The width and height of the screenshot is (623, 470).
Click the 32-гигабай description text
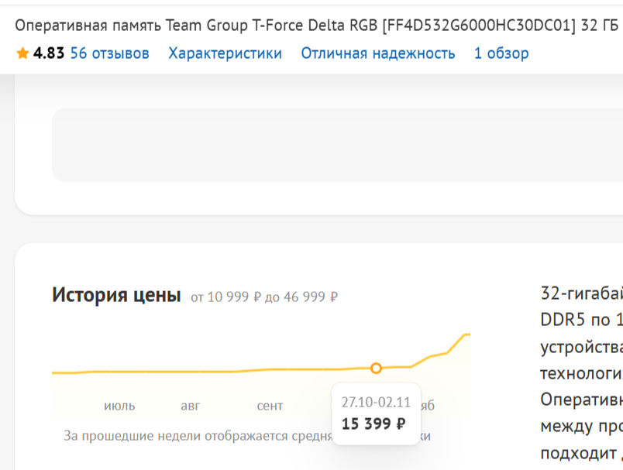(582, 293)
